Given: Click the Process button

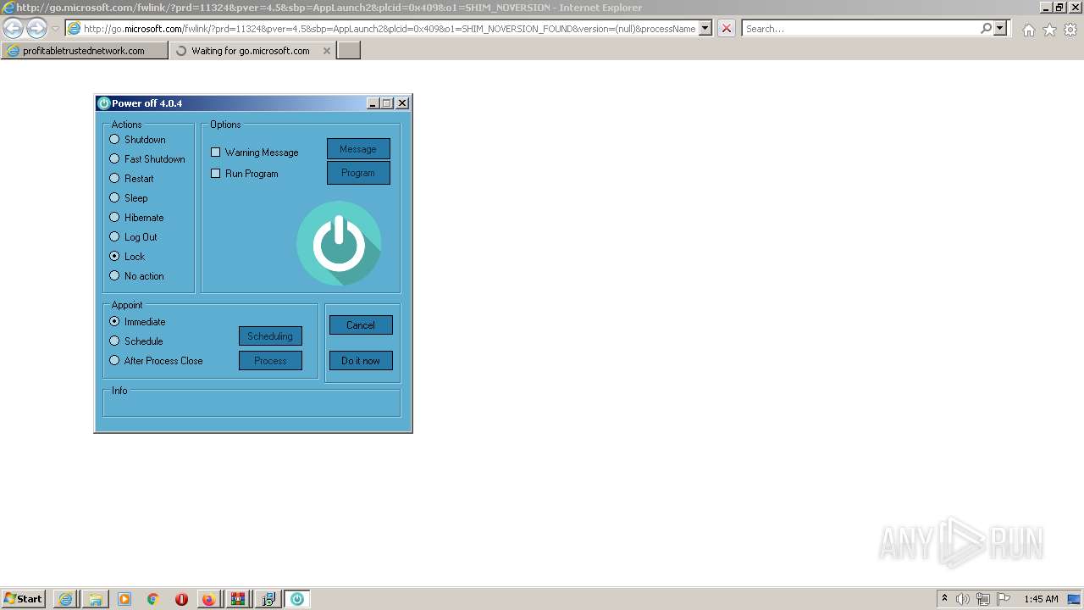Looking at the screenshot, I should (270, 361).
